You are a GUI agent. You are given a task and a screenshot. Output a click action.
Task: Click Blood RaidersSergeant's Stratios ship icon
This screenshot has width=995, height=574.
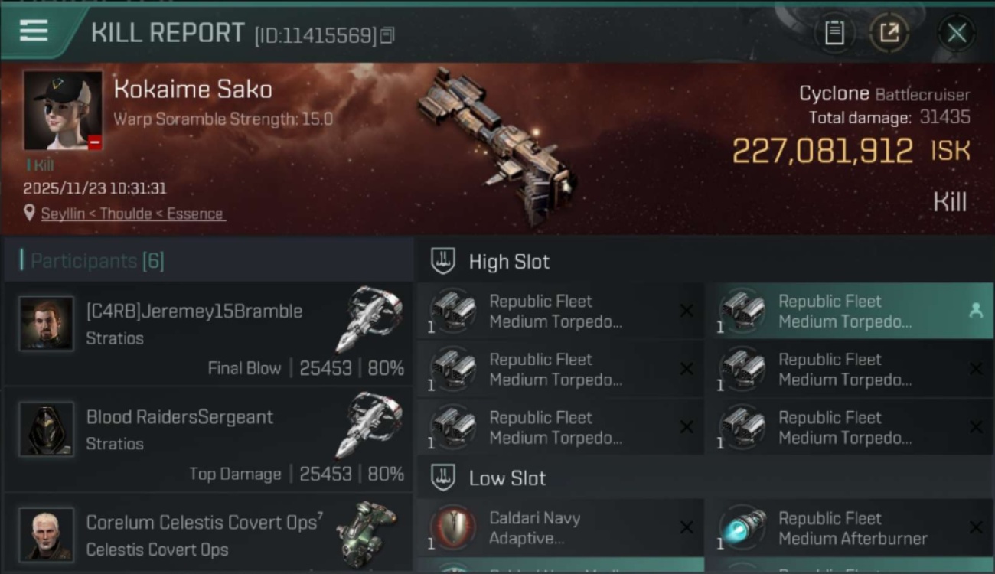pos(368,425)
